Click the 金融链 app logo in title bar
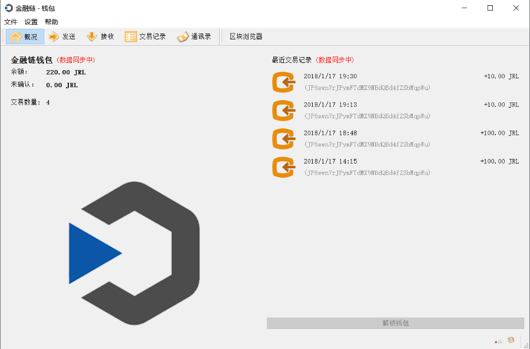Screen dimensions: 530x349 8,8
